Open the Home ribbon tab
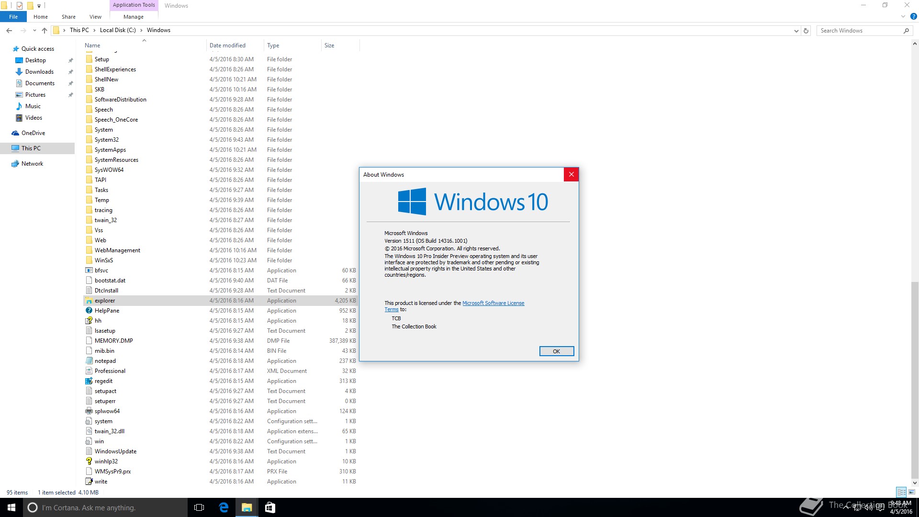The width and height of the screenshot is (919, 517). click(41, 17)
